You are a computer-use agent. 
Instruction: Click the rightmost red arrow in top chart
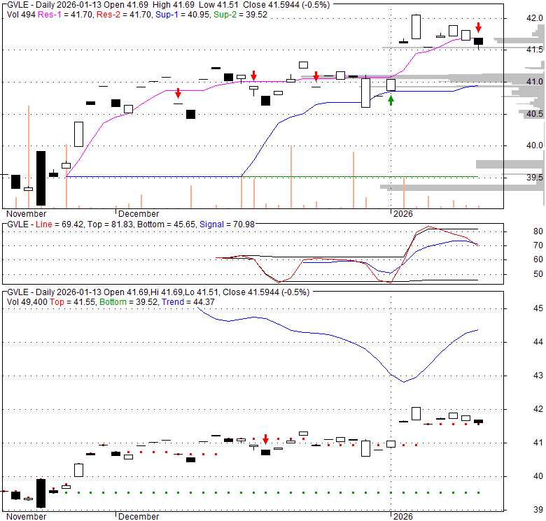(x=478, y=27)
